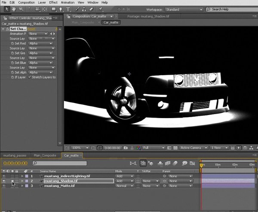Hide the mustang_indirectLighting.tif layer
Image resolution: width=258 pixels, height=212 pixels.
[x=4, y=176]
